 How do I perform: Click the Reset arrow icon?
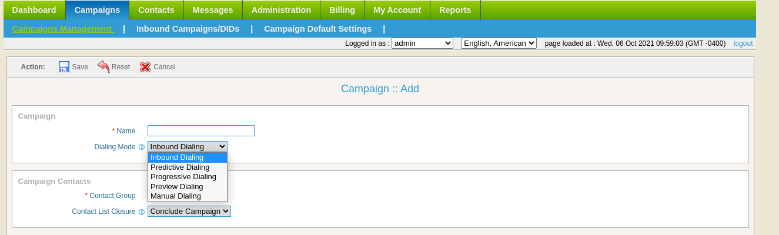103,66
